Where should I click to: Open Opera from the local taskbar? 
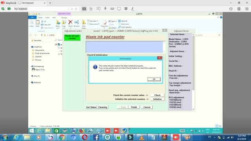click(x=85, y=137)
